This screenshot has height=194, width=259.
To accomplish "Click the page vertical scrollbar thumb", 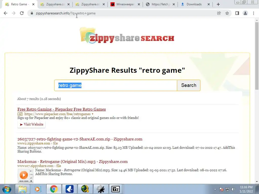I will tap(257, 56).
